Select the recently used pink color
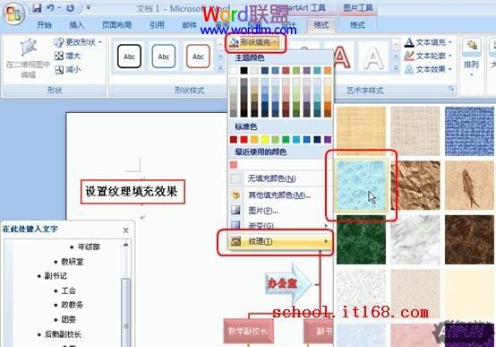 coord(234,165)
